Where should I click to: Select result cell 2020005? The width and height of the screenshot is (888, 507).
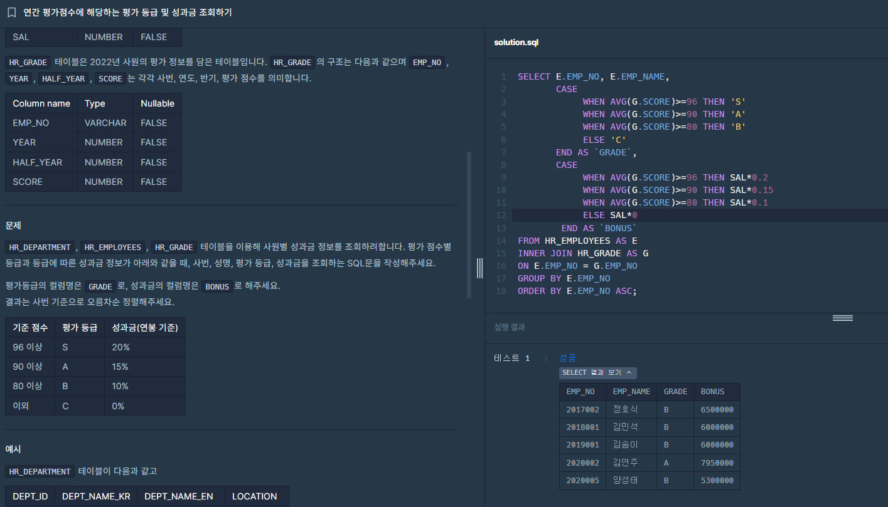(582, 481)
